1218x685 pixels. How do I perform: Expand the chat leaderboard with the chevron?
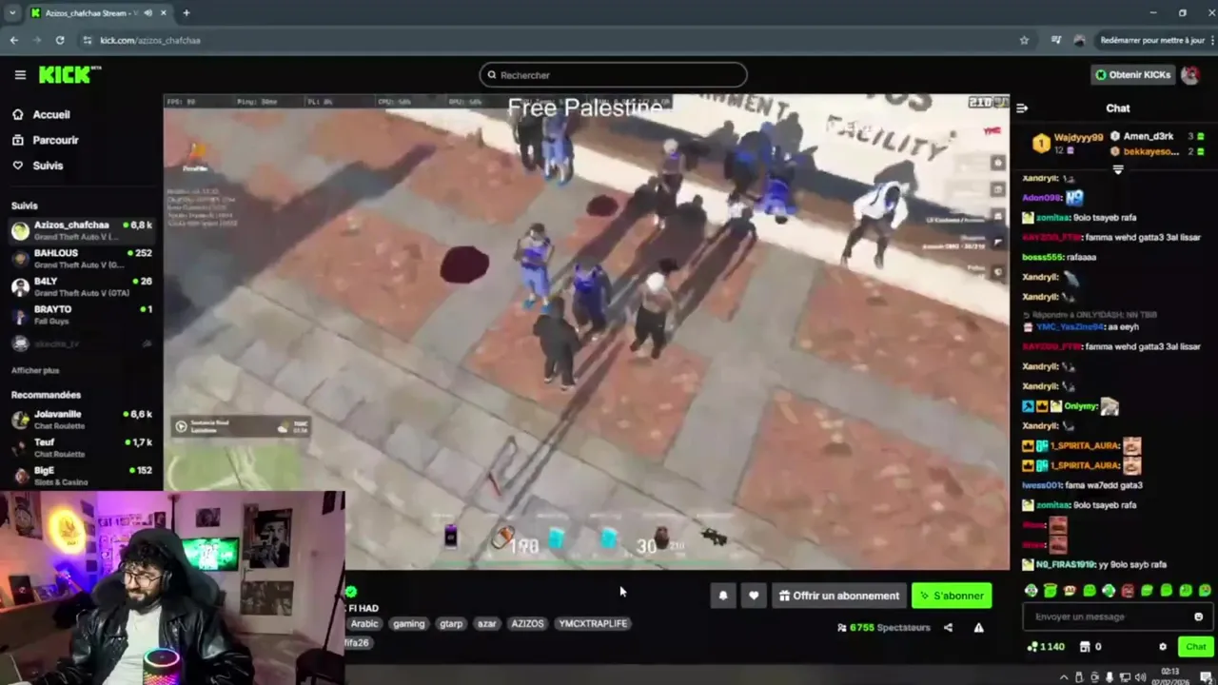(x=1118, y=169)
